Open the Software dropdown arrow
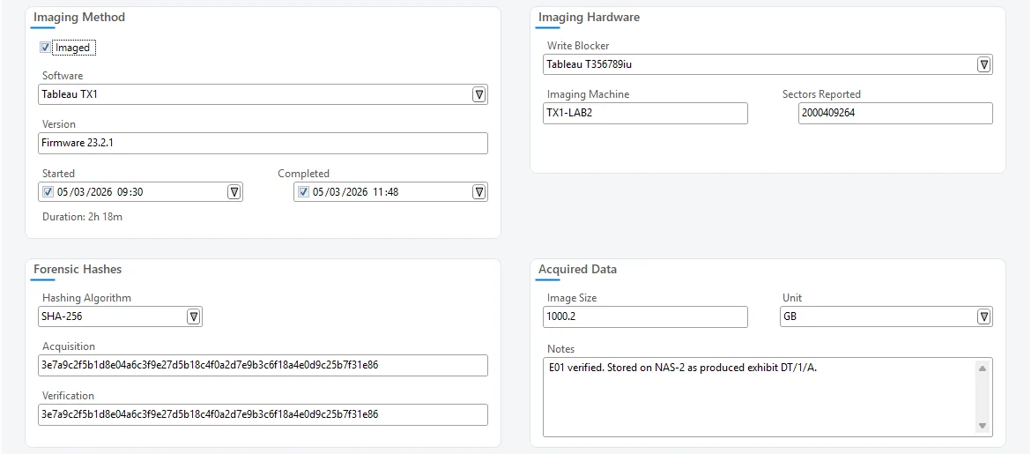Image resolution: width=1031 pixels, height=454 pixels. point(479,94)
